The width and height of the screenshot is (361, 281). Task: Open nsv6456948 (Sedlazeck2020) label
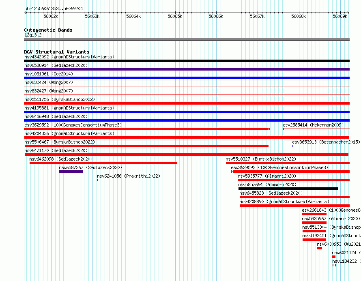tap(56, 116)
